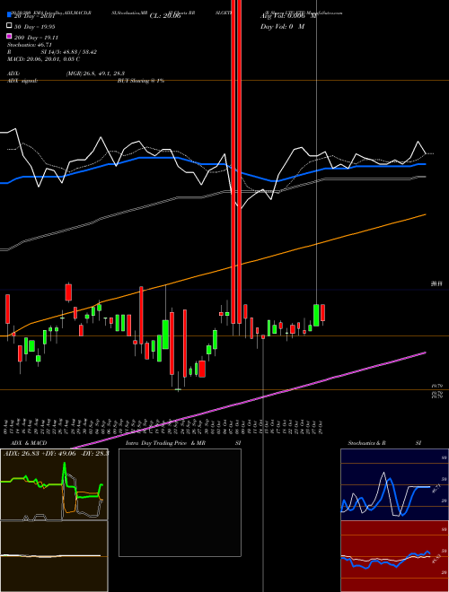Click the 'Avg Vol: 0.006 M' label
The width and height of the screenshot is (449, 592).
coord(288,16)
